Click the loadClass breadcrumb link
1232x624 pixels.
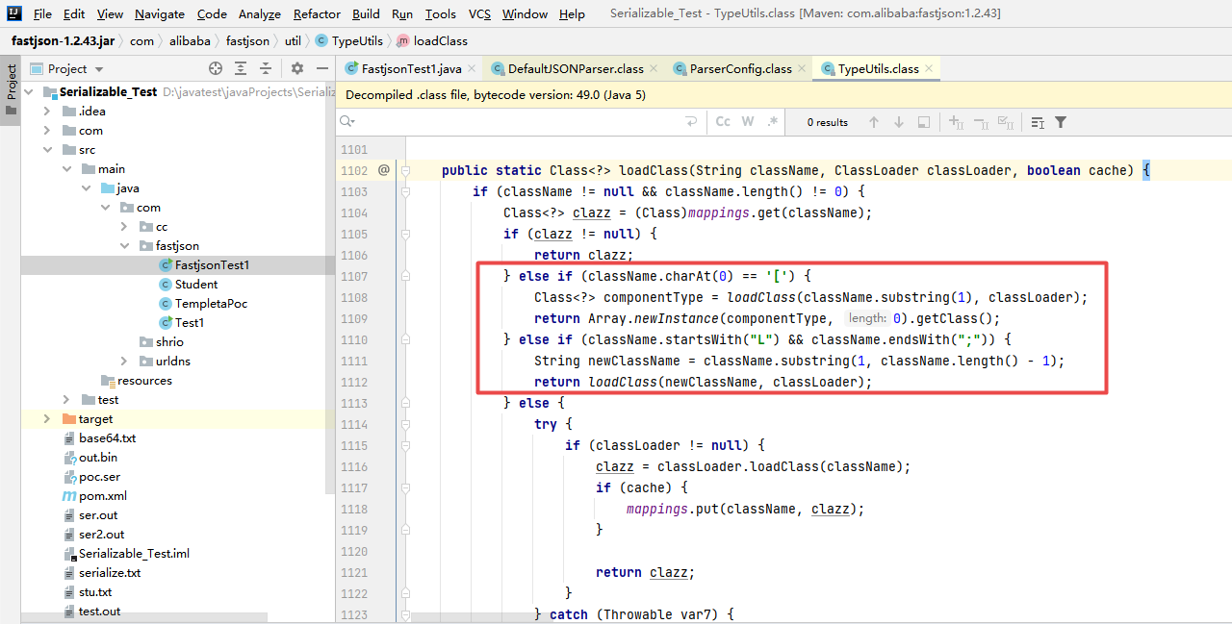(443, 41)
